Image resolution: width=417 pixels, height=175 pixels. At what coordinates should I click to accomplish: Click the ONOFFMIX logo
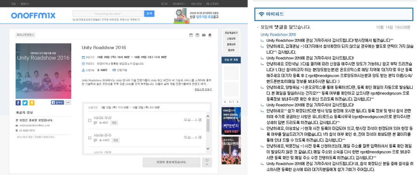33,15
